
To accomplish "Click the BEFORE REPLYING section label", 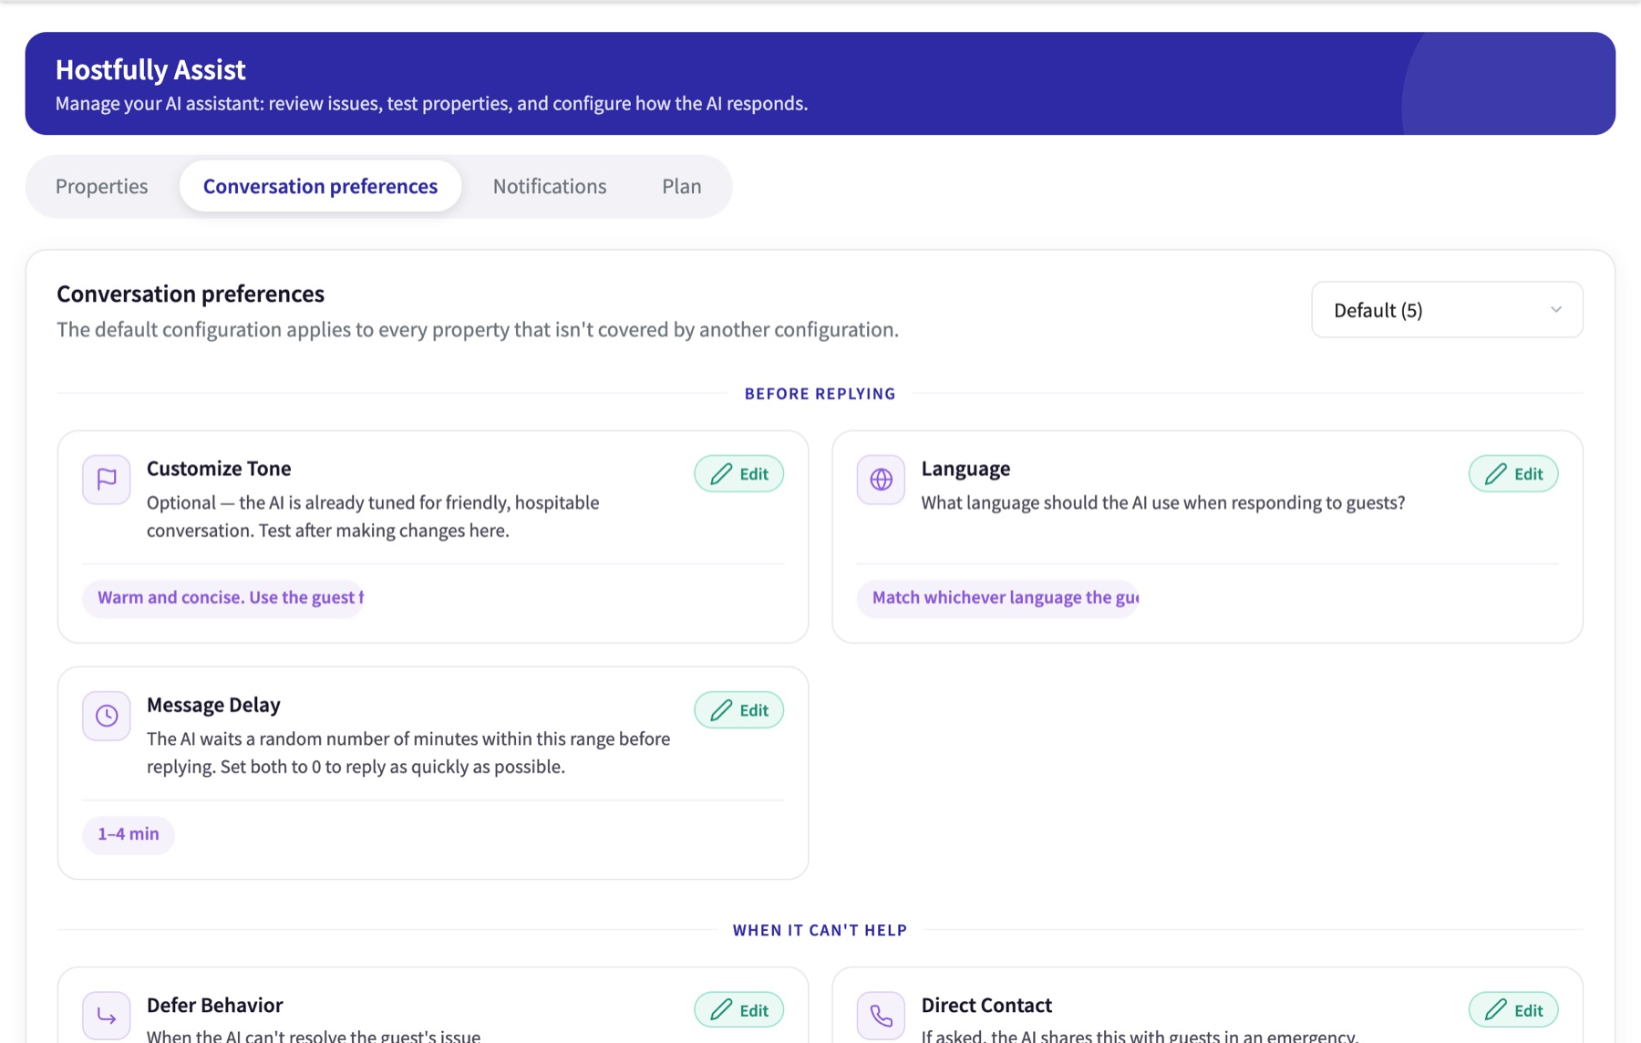I will pyautogui.click(x=820, y=394).
